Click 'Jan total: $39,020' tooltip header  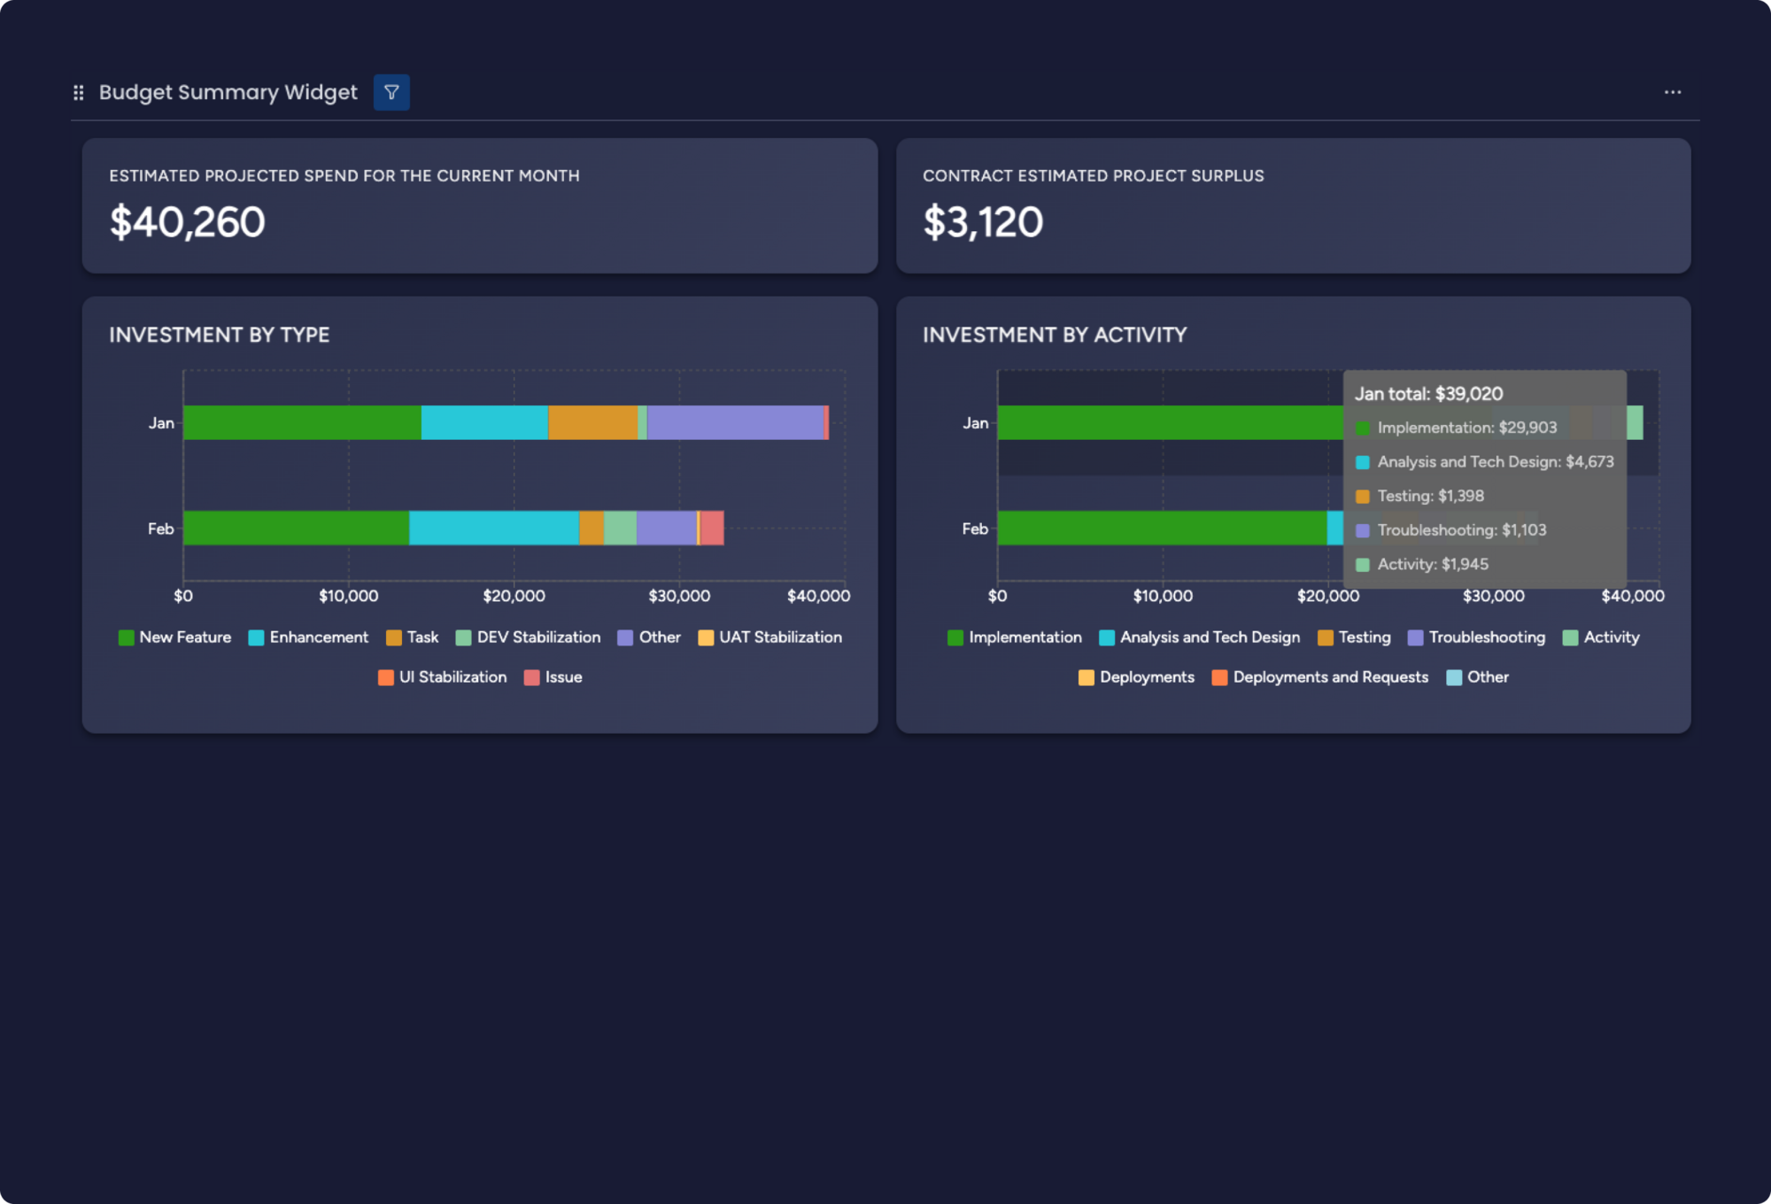(1428, 394)
